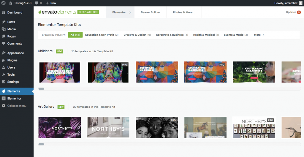Click the NEW badge beside Childcare
The image size is (304, 157).
(59, 51)
